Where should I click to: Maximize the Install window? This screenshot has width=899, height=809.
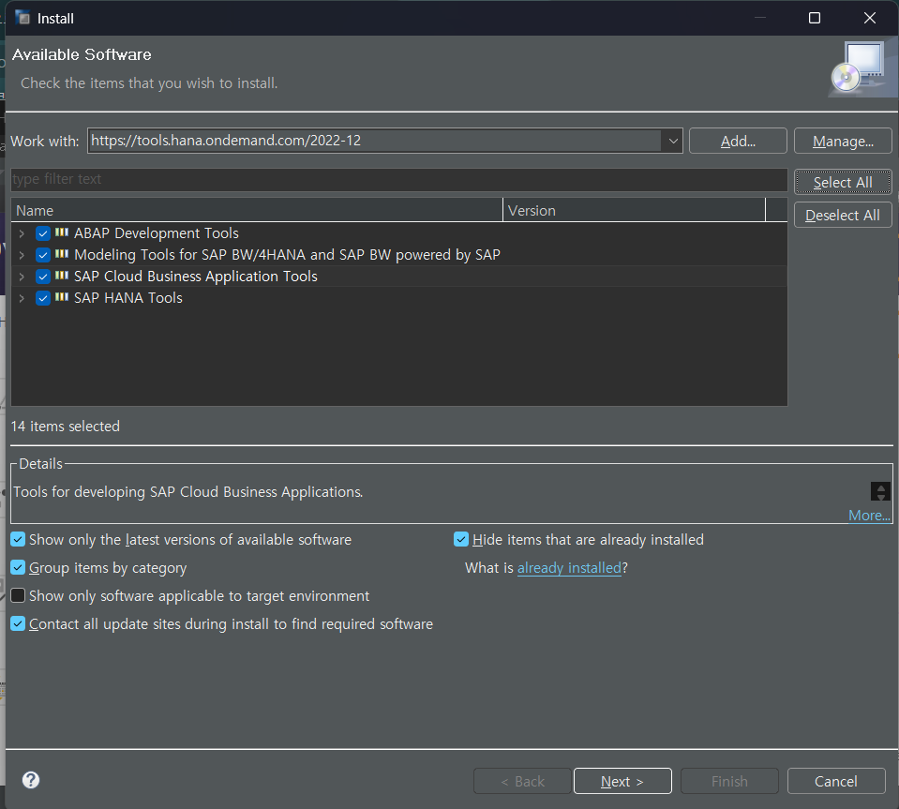pyautogui.click(x=814, y=18)
